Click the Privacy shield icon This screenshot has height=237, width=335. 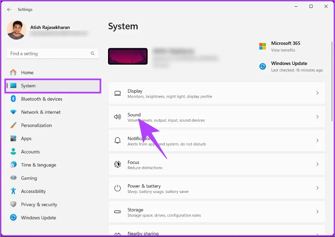(13, 204)
